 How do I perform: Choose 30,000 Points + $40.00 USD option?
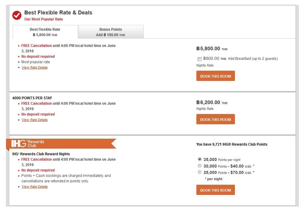click(200, 166)
